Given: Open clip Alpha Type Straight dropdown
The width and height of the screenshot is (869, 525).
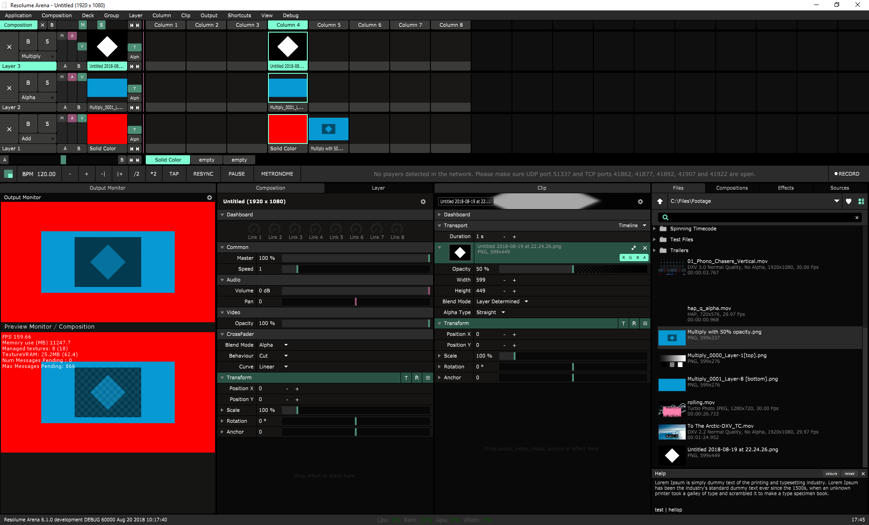Looking at the screenshot, I should pyautogui.click(x=491, y=312).
